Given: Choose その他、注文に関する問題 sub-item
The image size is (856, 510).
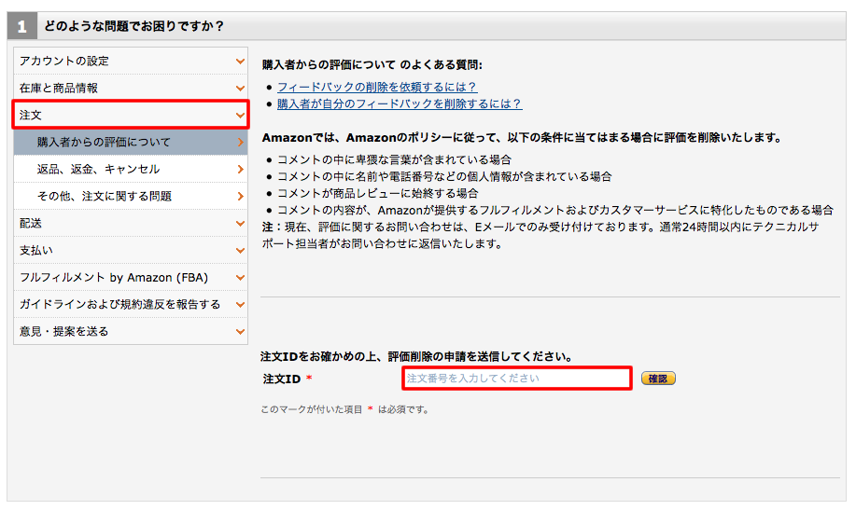Looking at the screenshot, I should (131, 197).
